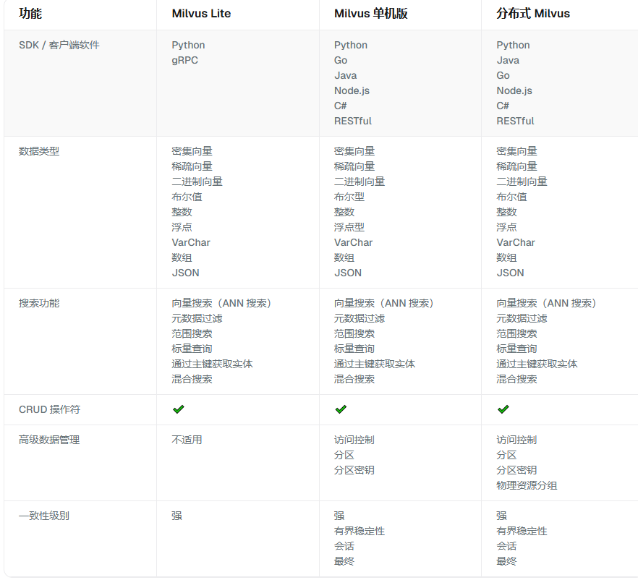Click 访问控制 in the Milvus 单机版 column

(354, 440)
